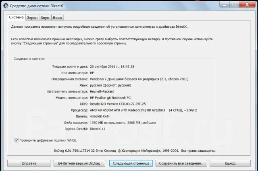Launch 64-битная версия DxDiag
This screenshot has height=171, width=258.
(x=79, y=163)
